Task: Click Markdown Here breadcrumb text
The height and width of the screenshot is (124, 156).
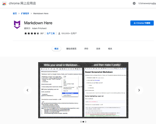Action: [x=41, y=13]
